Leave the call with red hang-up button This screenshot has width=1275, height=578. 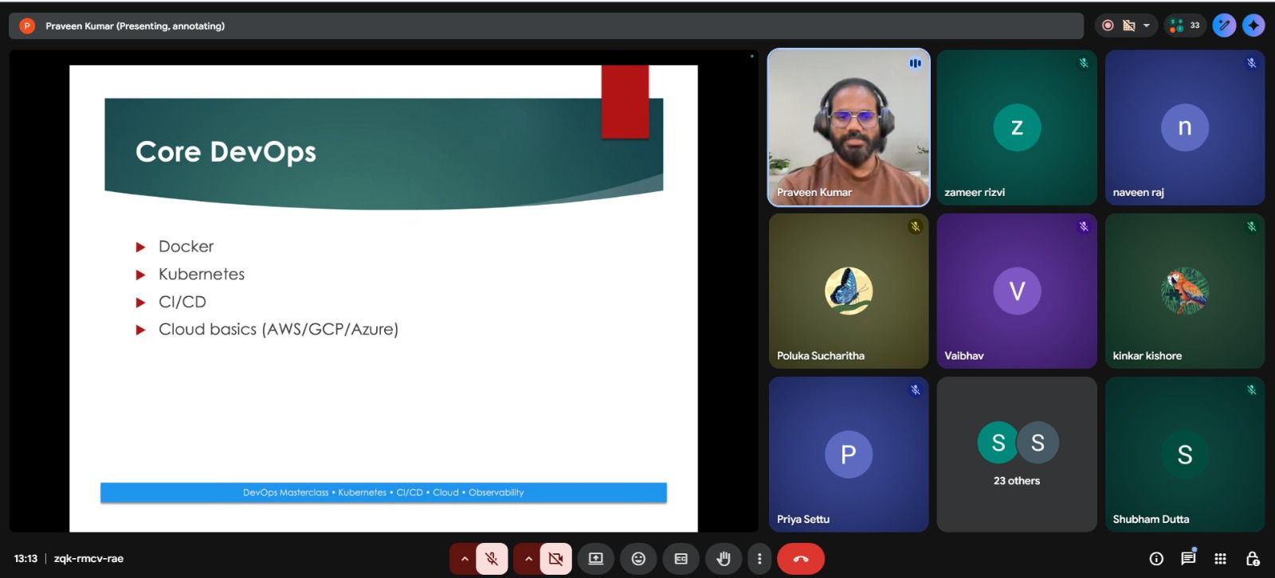(x=800, y=559)
